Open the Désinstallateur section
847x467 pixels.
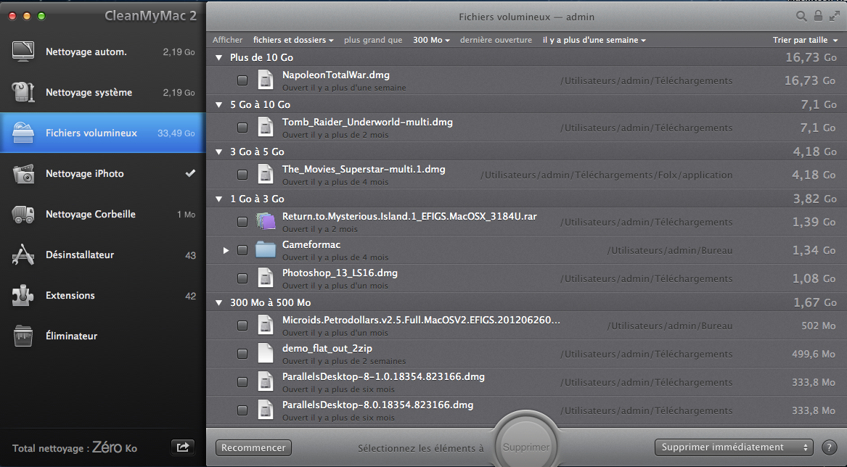pyautogui.click(x=102, y=255)
